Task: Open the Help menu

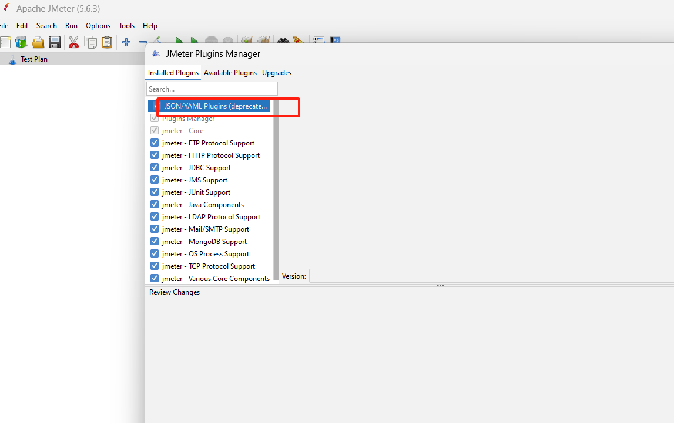Action: tap(150, 26)
